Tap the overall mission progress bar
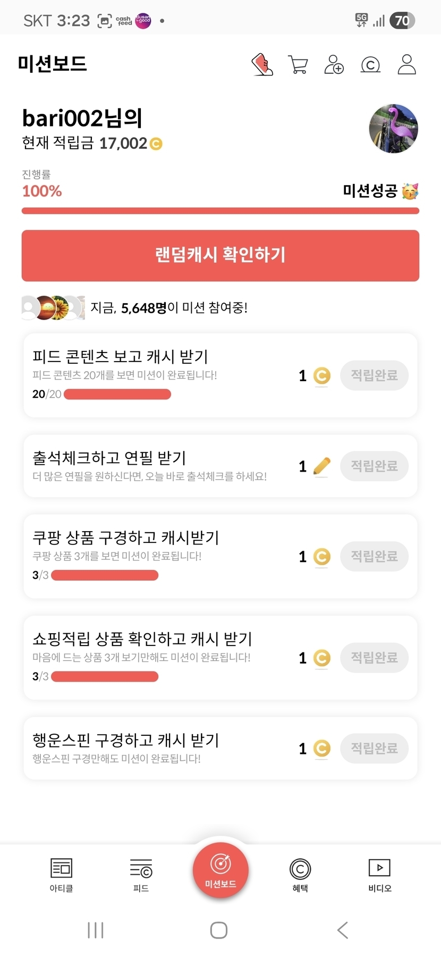This screenshot has height=956, width=441. pos(220,211)
